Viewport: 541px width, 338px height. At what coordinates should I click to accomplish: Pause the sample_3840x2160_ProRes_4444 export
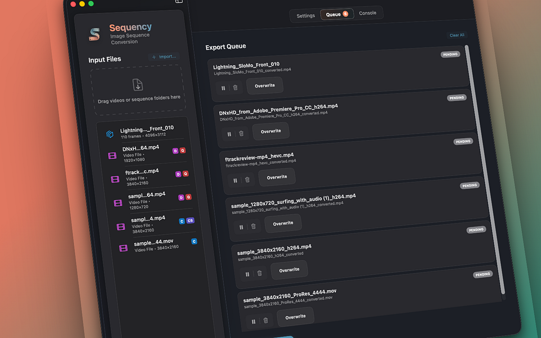click(x=254, y=322)
